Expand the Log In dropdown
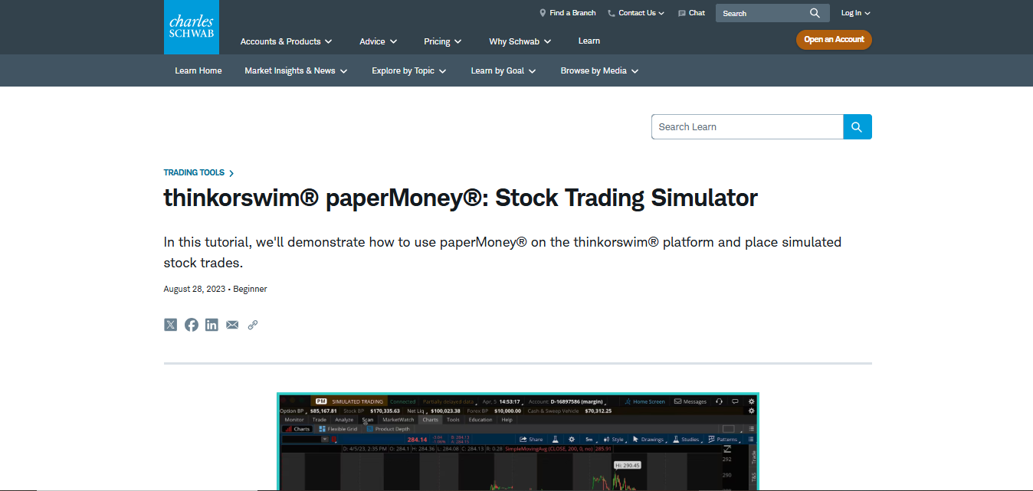This screenshot has height=491, width=1033. [x=855, y=13]
